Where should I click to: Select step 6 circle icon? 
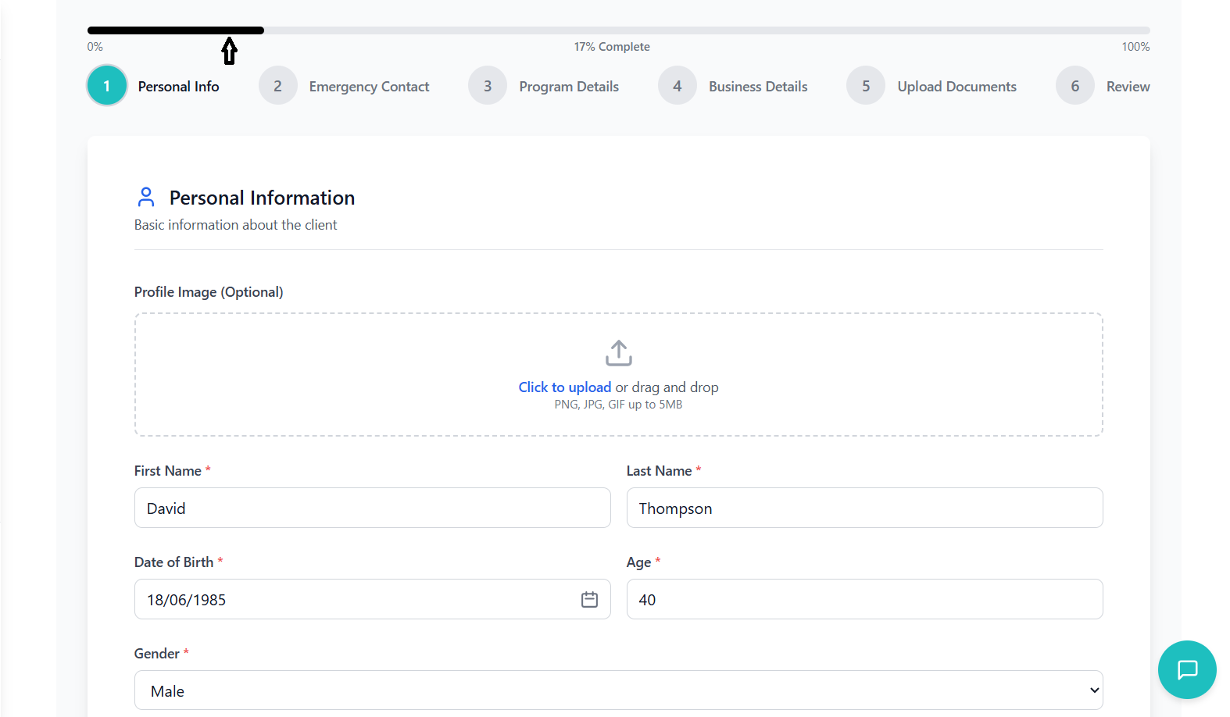click(1075, 85)
